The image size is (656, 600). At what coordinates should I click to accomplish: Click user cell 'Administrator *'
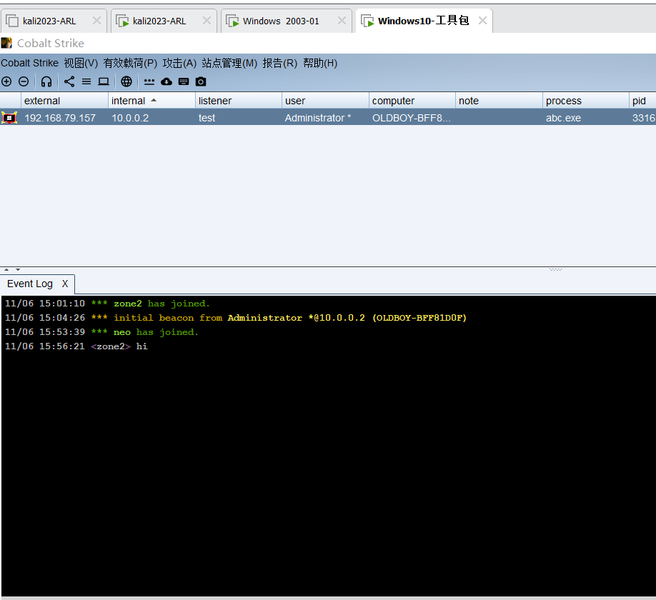click(318, 118)
